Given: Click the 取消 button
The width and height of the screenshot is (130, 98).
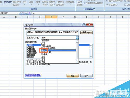Looking at the screenshot, I should click(86, 76).
